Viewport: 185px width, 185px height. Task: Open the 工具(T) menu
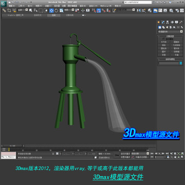tap(22, 6)
